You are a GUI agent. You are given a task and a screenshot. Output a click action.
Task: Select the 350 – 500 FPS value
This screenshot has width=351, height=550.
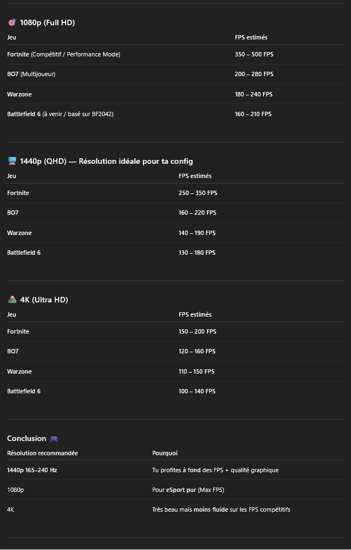pos(254,54)
